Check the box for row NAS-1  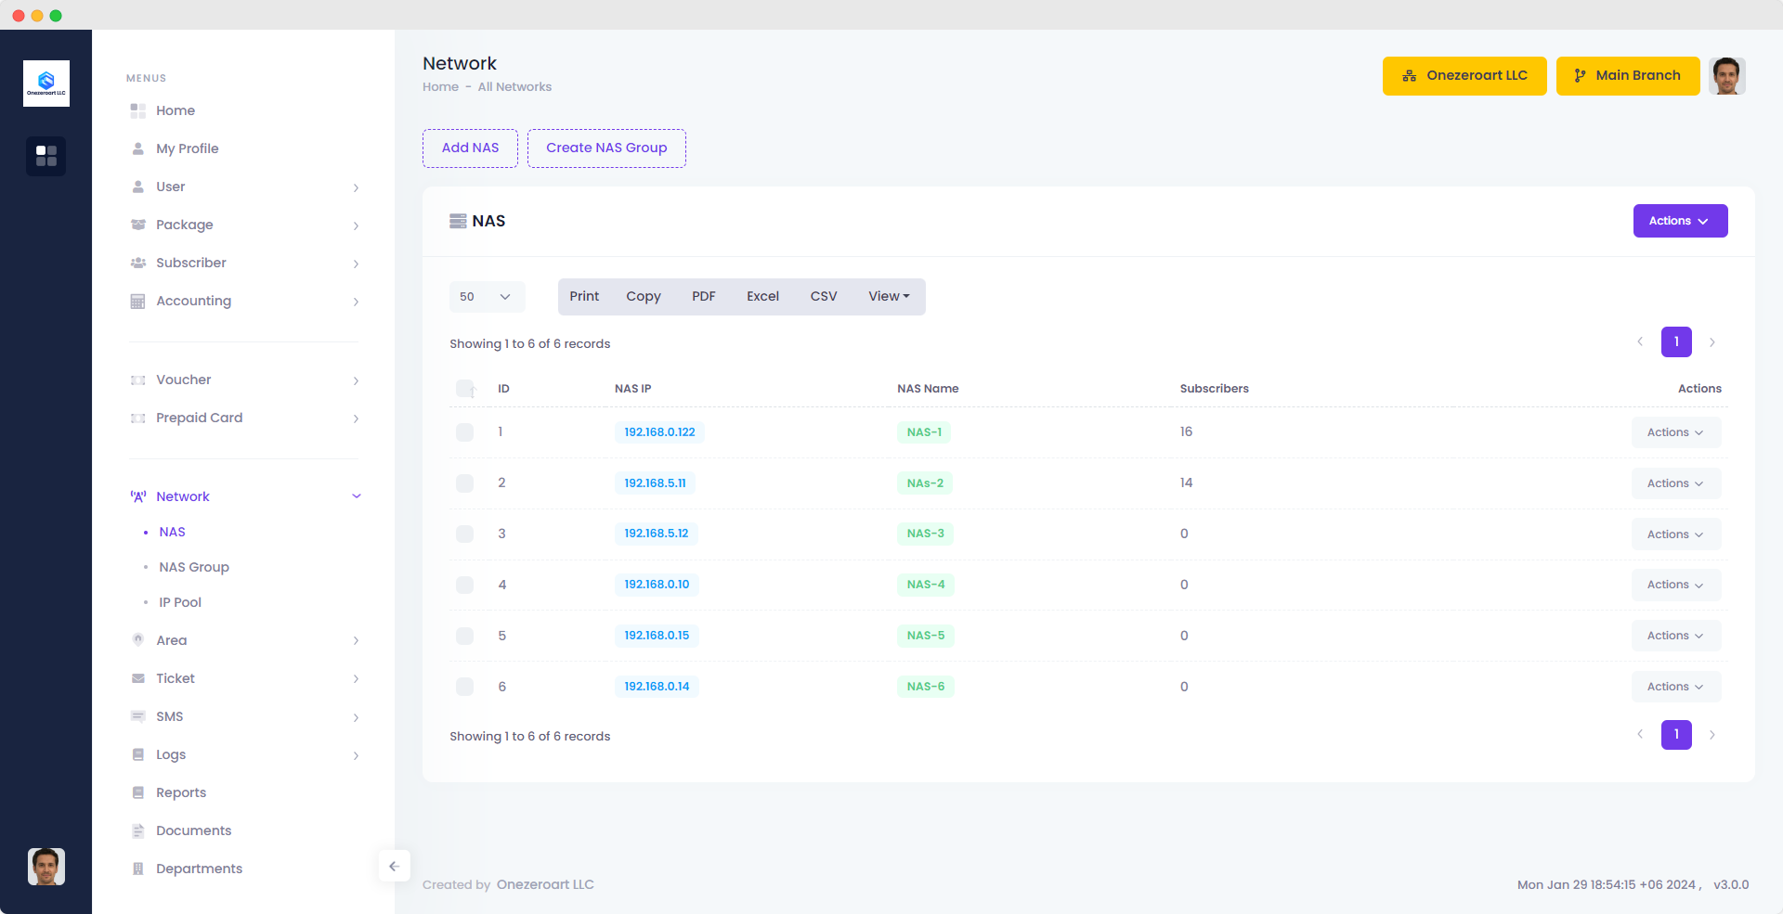tap(464, 431)
